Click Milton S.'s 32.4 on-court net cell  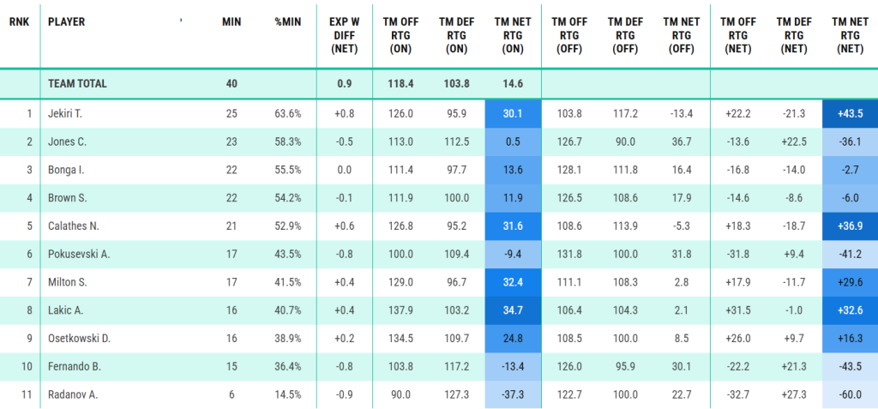tap(513, 282)
